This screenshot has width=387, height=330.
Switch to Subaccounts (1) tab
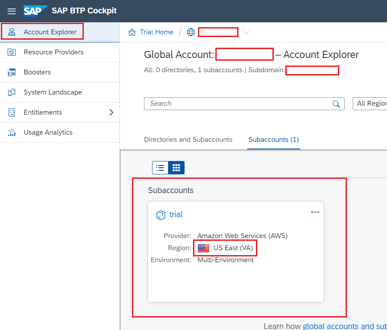[273, 140]
